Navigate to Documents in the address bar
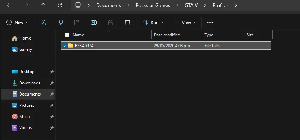The image size is (300, 140). point(109,5)
